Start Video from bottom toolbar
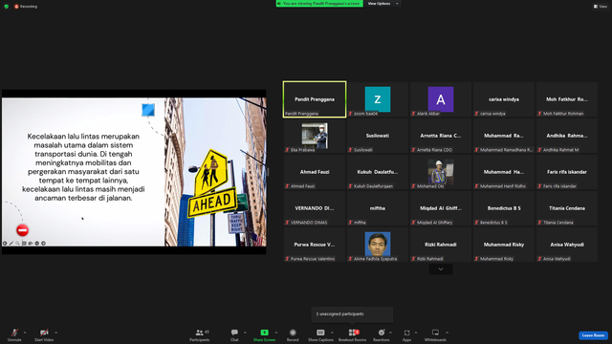Screen dimensions: 612x344 click(44, 334)
